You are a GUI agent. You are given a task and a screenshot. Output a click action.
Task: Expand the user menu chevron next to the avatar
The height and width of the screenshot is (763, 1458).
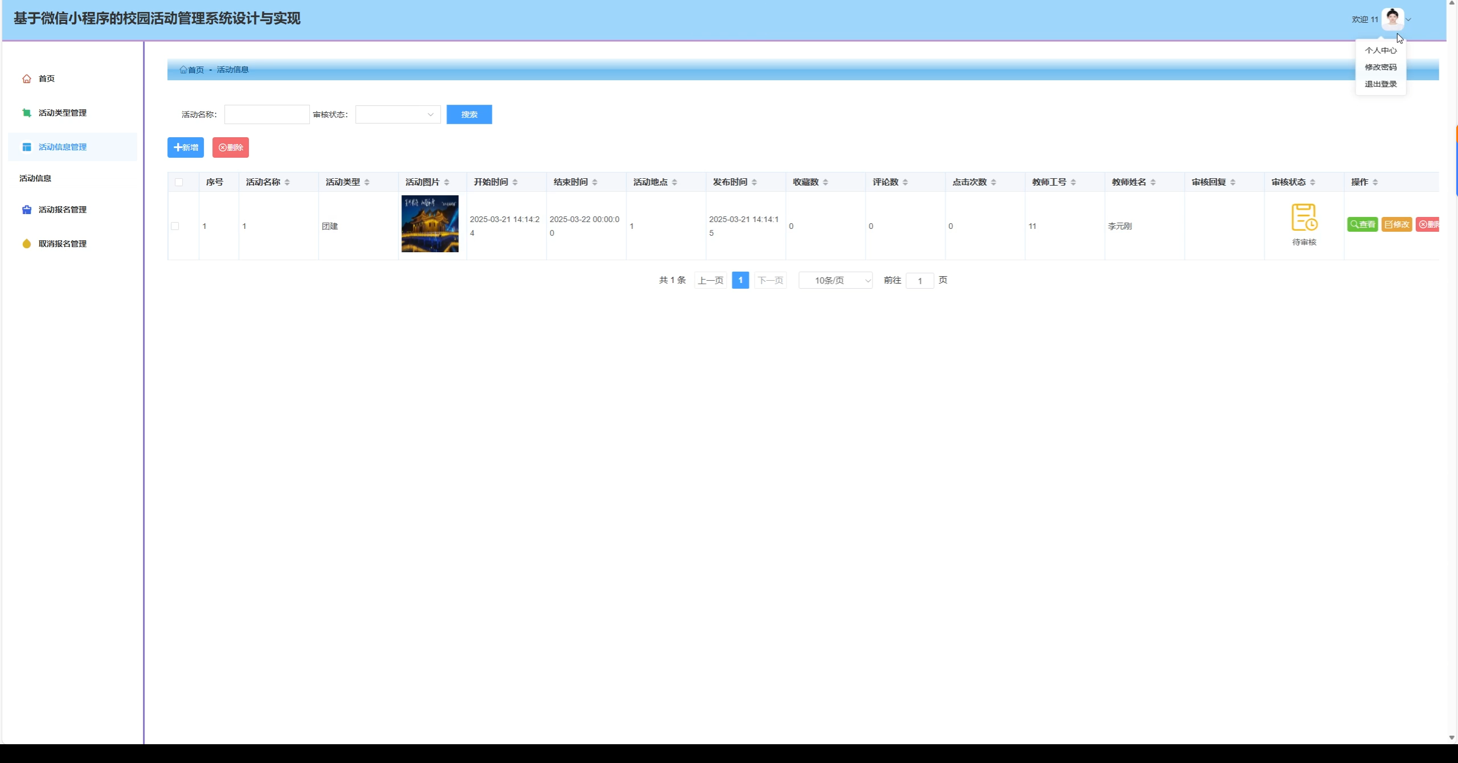[x=1408, y=19]
